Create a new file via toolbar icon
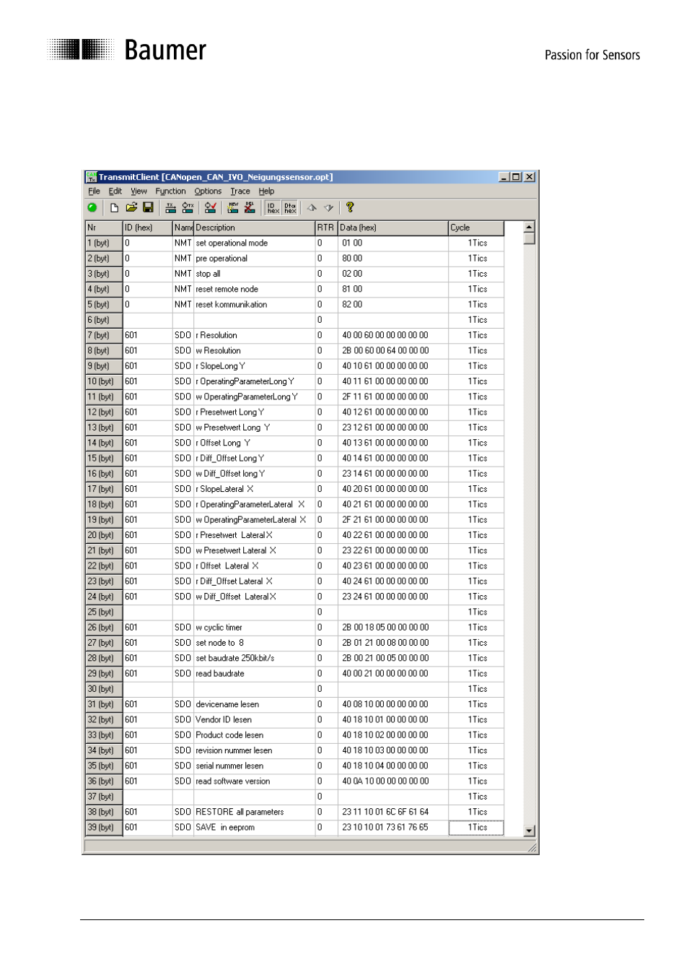 tap(114, 208)
